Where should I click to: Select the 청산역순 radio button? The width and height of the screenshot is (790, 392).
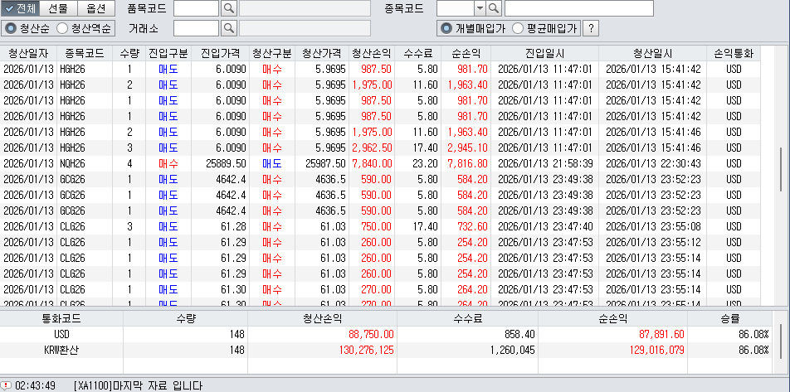pos(84,28)
